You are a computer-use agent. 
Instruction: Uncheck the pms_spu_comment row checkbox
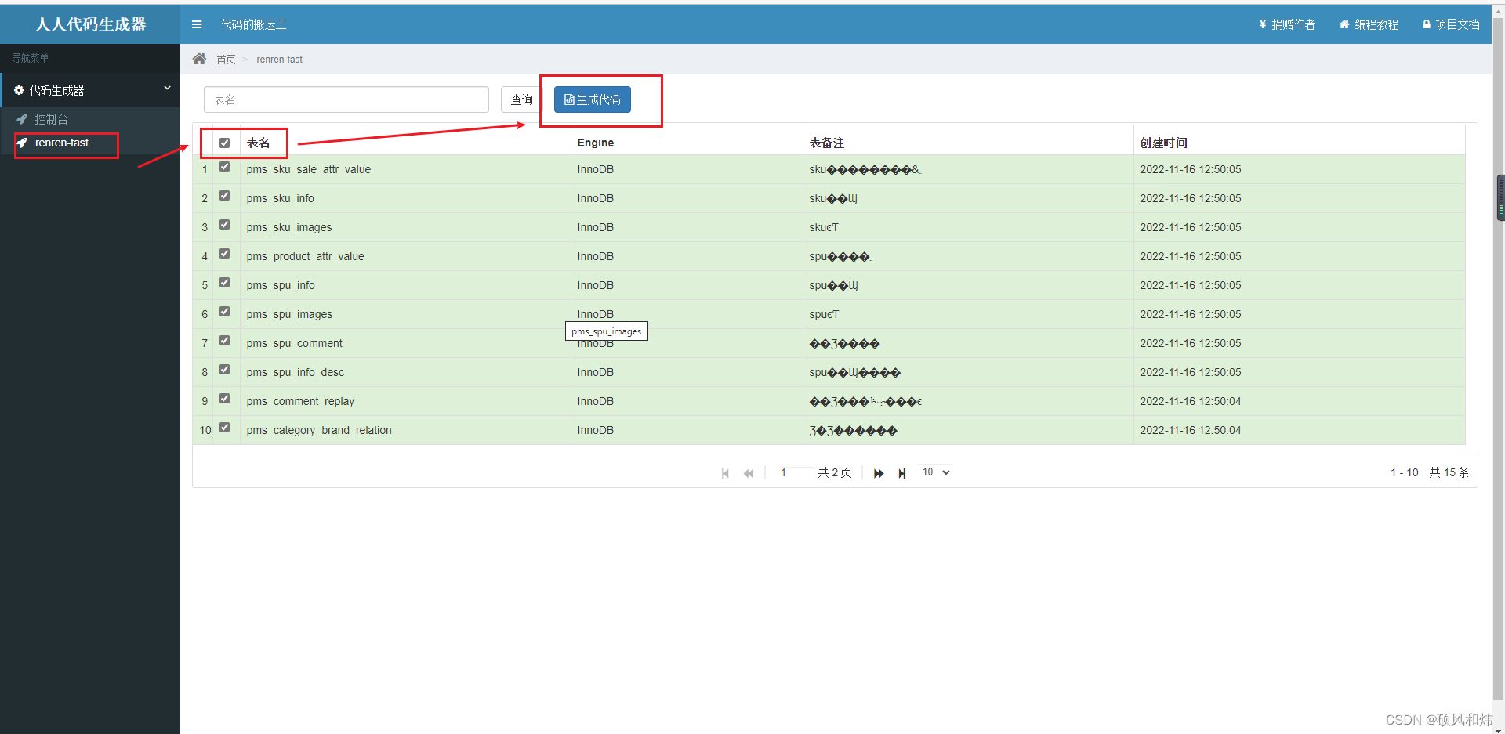point(225,341)
